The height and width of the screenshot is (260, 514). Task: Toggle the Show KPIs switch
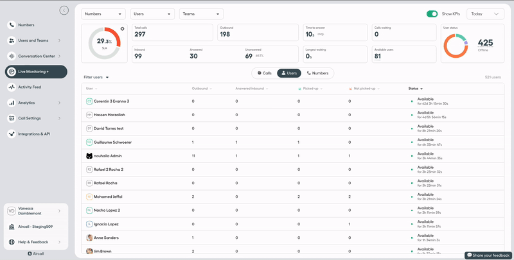[x=432, y=13]
